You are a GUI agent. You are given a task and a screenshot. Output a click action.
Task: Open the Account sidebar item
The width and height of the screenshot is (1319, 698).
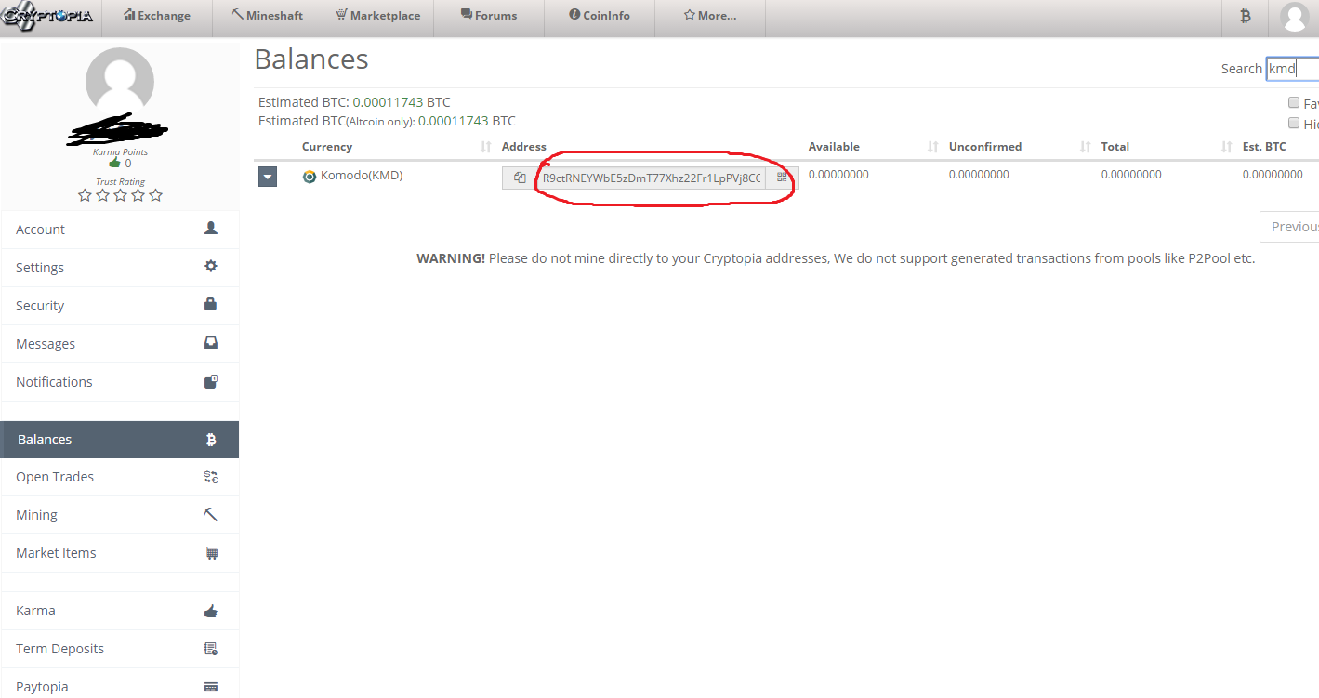pos(120,230)
